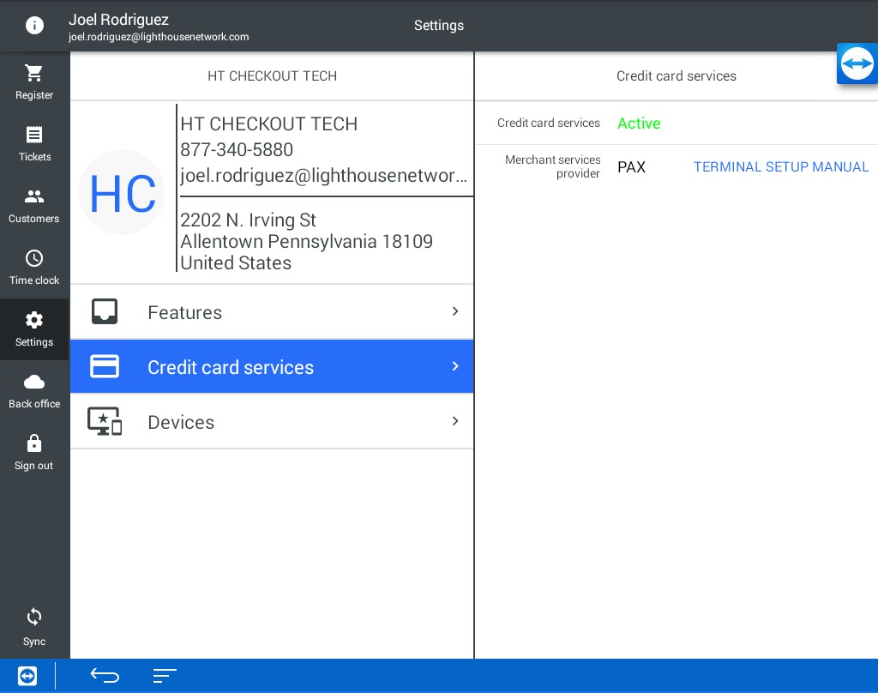The image size is (878, 693).
Task: Open the Register cart icon
Action: [34, 74]
